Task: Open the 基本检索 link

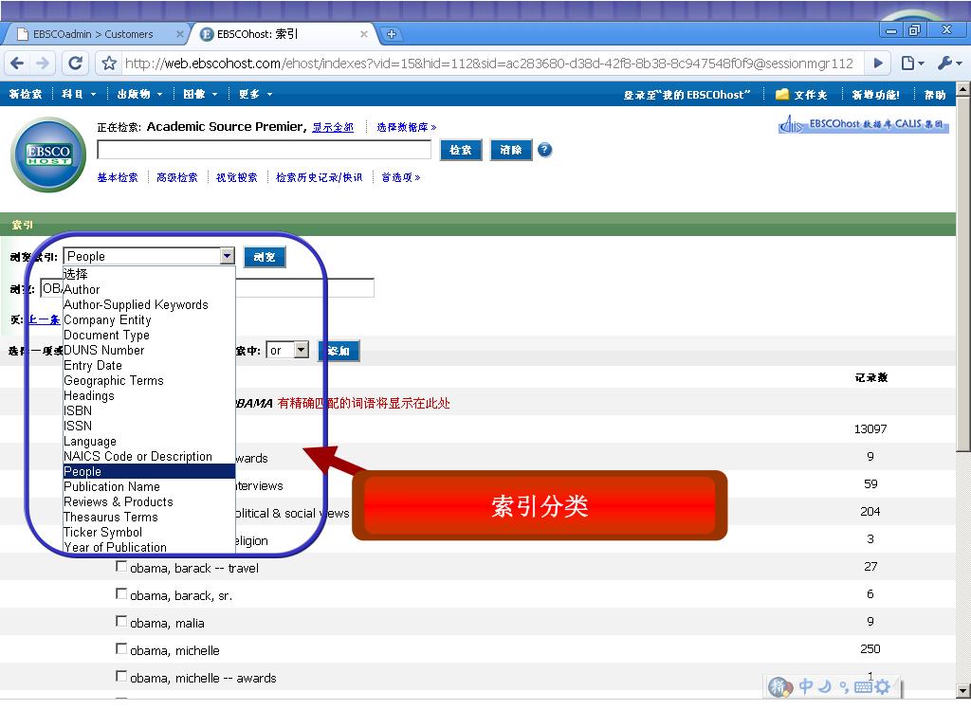Action: click(x=118, y=177)
